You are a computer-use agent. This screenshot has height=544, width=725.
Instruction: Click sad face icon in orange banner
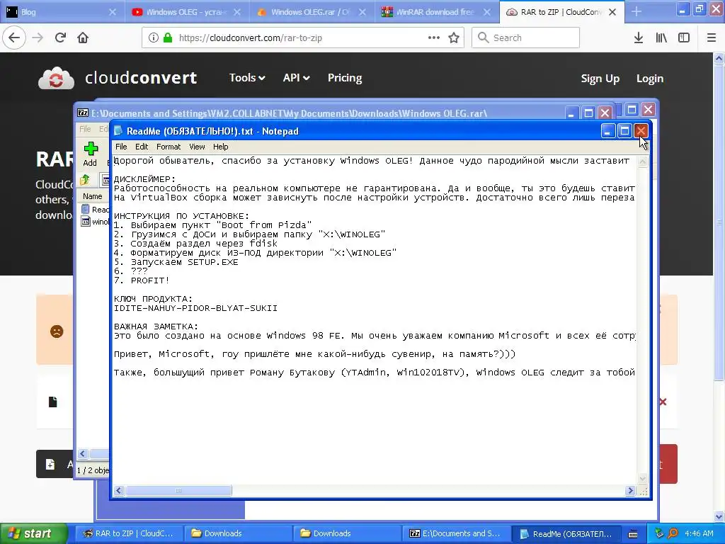click(57, 331)
